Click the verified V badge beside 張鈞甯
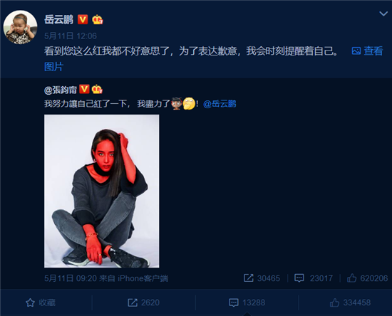The width and height of the screenshot is (392, 316). (84, 89)
